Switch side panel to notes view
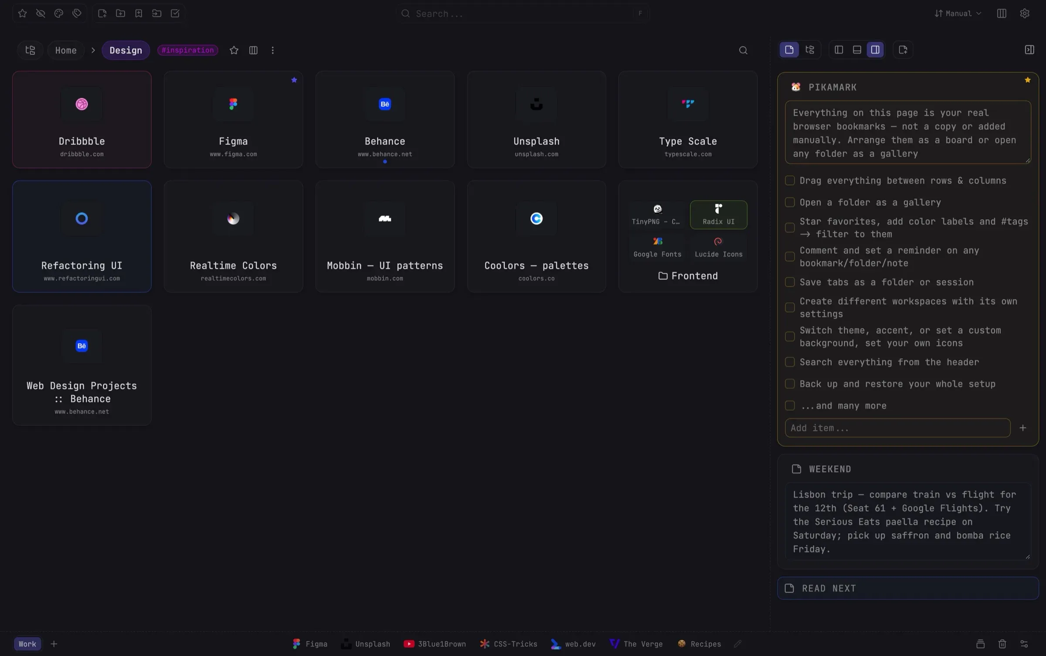This screenshot has width=1046, height=656. 789,50
